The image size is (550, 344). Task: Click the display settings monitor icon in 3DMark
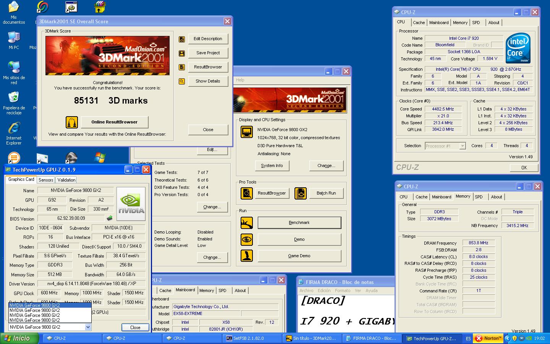pos(247,132)
